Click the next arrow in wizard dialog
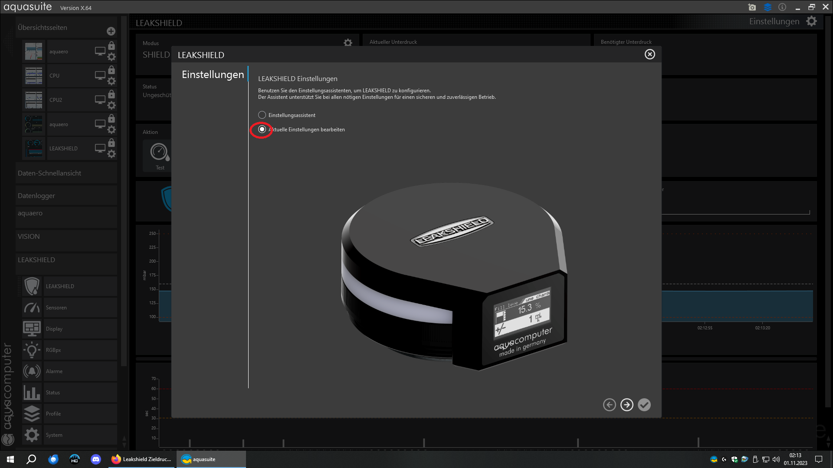This screenshot has width=833, height=468. 626,405
